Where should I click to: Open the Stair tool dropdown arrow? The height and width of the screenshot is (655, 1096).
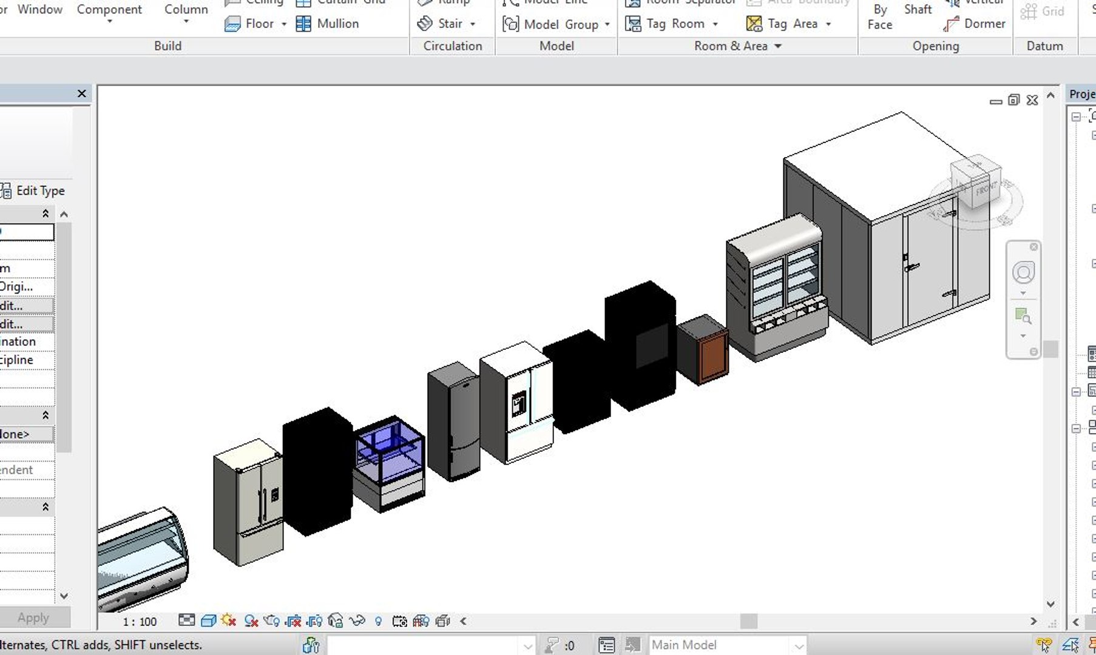[472, 24]
